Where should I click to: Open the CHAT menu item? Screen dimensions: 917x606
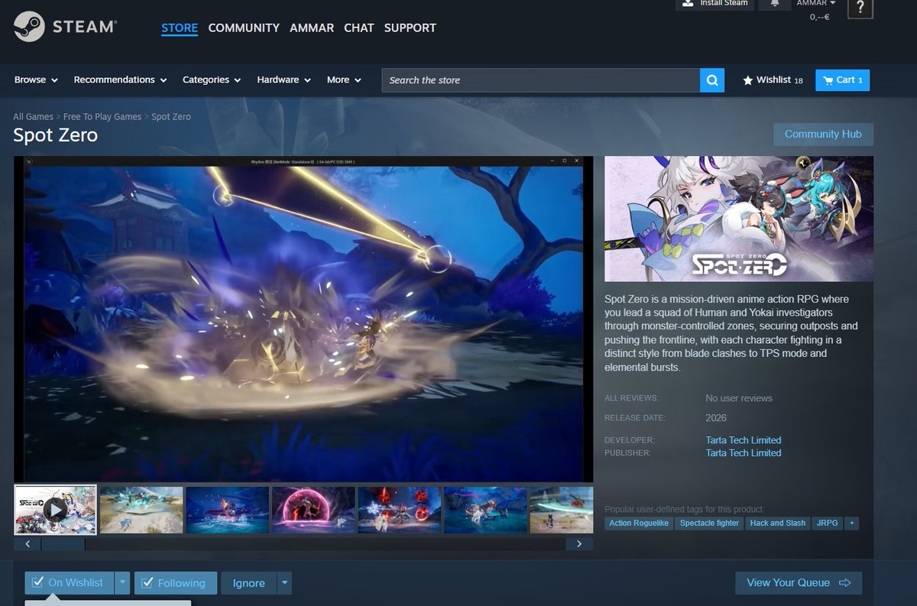click(x=359, y=28)
